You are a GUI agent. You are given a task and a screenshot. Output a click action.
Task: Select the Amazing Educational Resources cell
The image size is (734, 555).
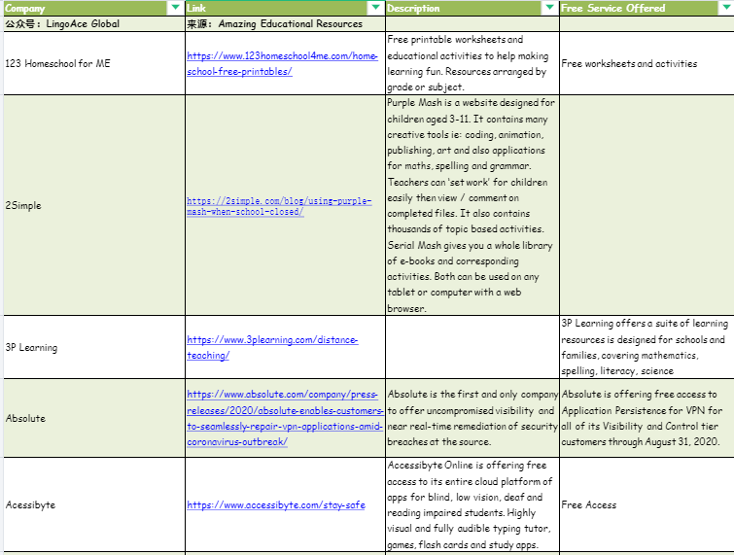285,24
